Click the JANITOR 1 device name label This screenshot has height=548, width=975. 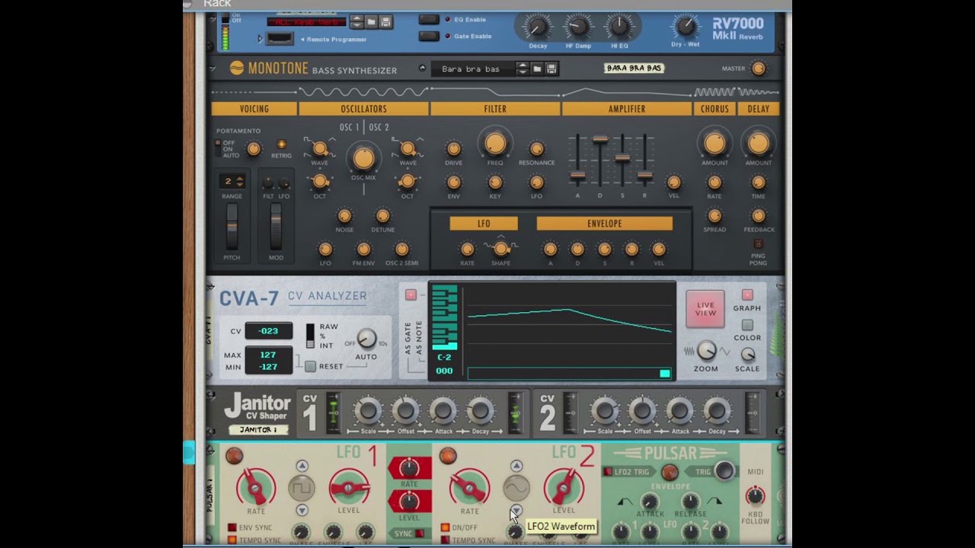click(258, 430)
